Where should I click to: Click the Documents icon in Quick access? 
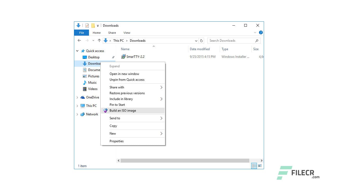(84, 70)
